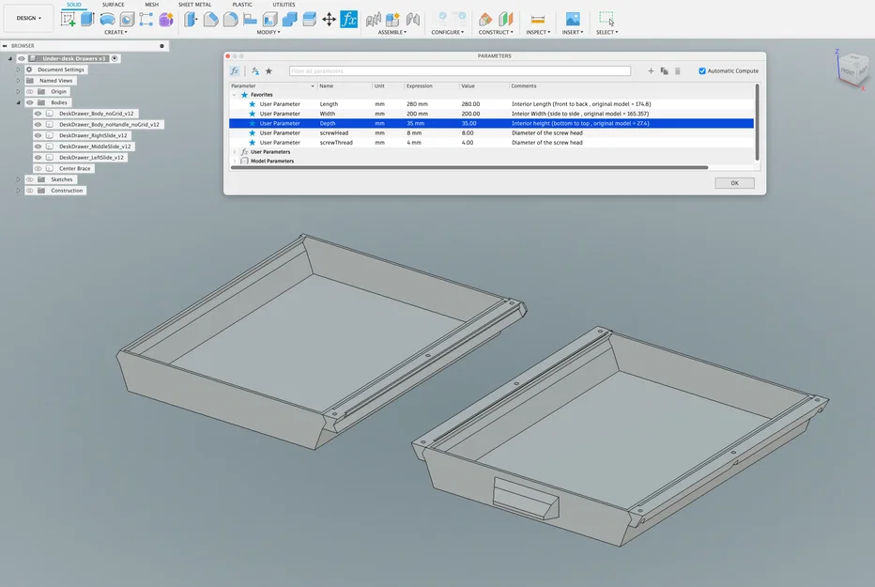The image size is (875, 587).
Task: Select the Create Sketch tool
Action: pyautogui.click(x=68, y=18)
